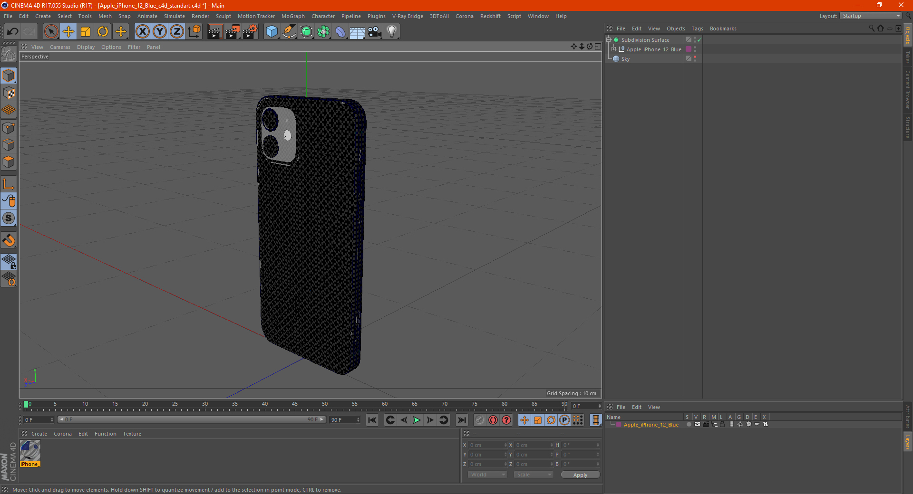The image size is (913, 494).
Task: Open the Layout Startup dropdown
Action: tap(871, 16)
